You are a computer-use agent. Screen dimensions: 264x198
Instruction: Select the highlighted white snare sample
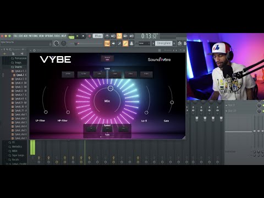(x=20, y=75)
